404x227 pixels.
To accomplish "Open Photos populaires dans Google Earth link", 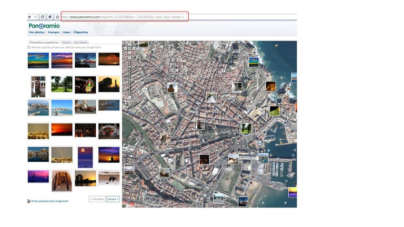I will coord(49,201).
